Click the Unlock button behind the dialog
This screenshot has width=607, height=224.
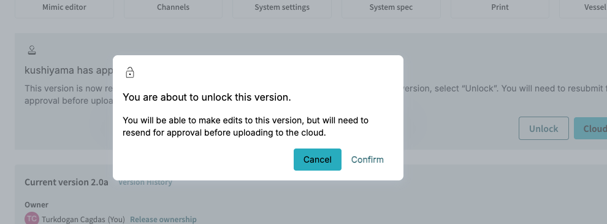(x=543, y=128)
